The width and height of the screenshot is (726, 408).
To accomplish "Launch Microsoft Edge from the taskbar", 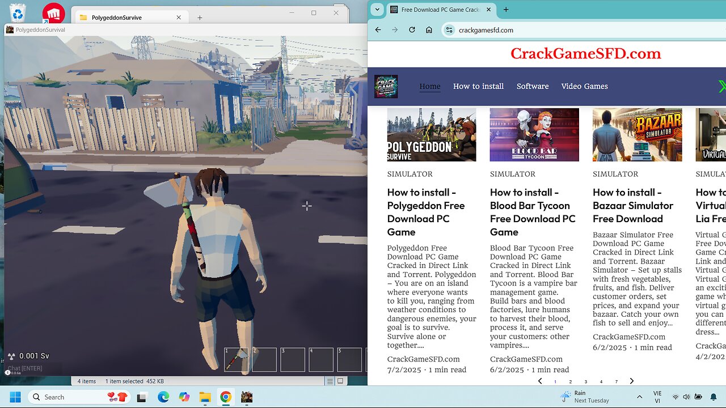I will tap(163, 397).
